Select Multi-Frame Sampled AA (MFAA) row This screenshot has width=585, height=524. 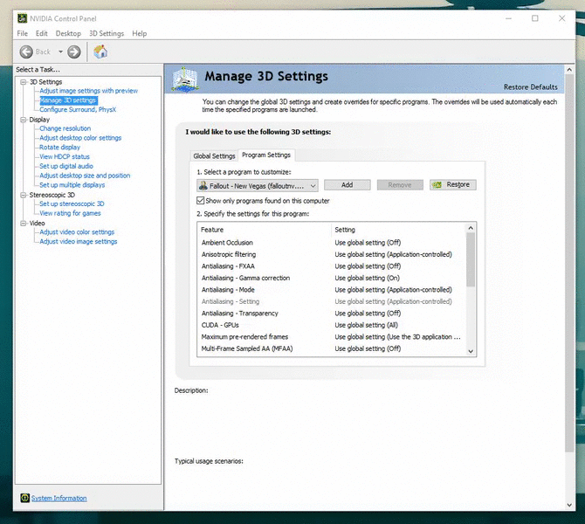tap(332, 348)
